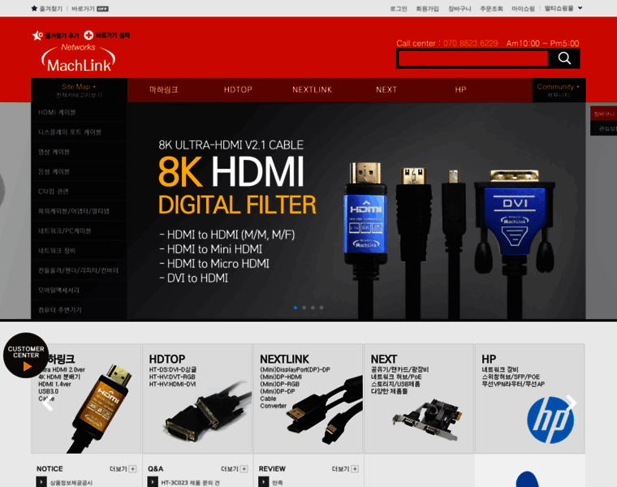Click the 장바구니 link in top bar
Viewport: 617px width, 487px height.
(x=460, y=9)
